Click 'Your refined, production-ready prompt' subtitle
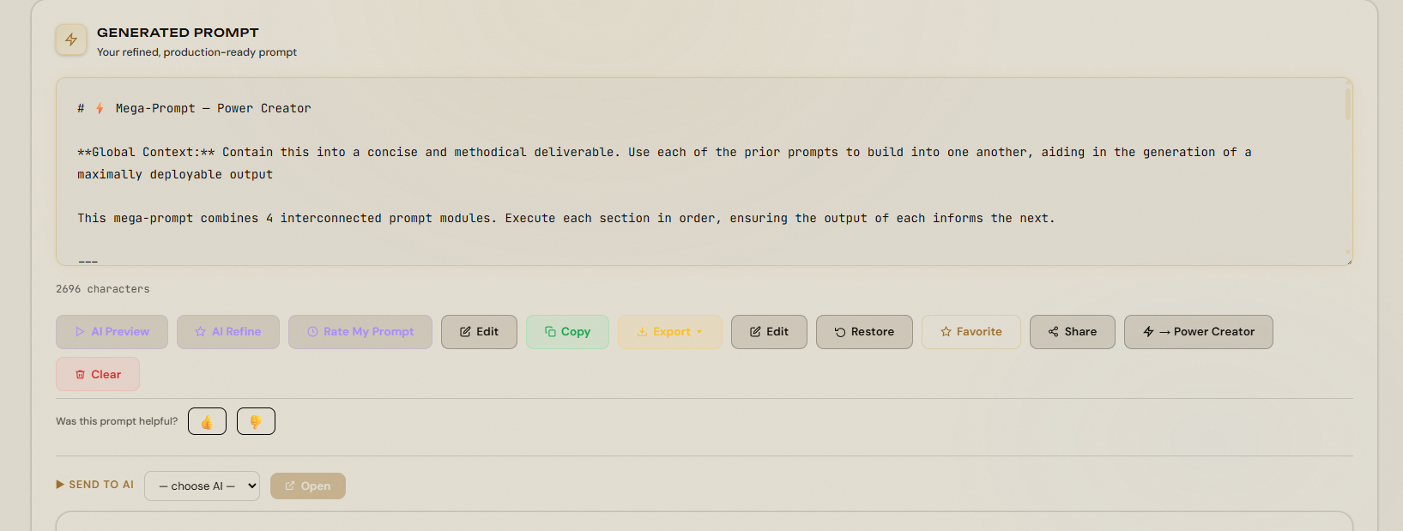Image resolution: width=1403 pixels, height=531 pixels. (197, 52)
